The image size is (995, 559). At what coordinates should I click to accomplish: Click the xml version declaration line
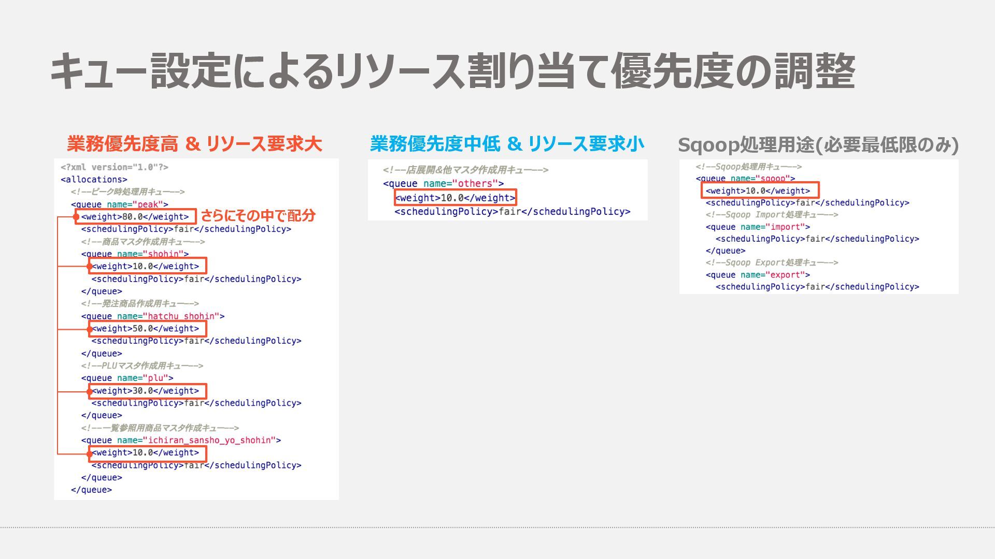pos(115,167)
